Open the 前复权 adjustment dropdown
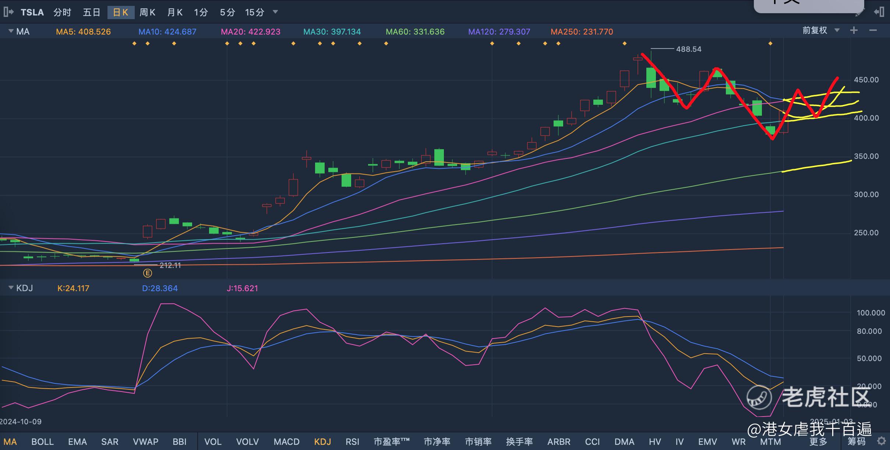Viewport: 890px width, 450px height. coord(821,31)
